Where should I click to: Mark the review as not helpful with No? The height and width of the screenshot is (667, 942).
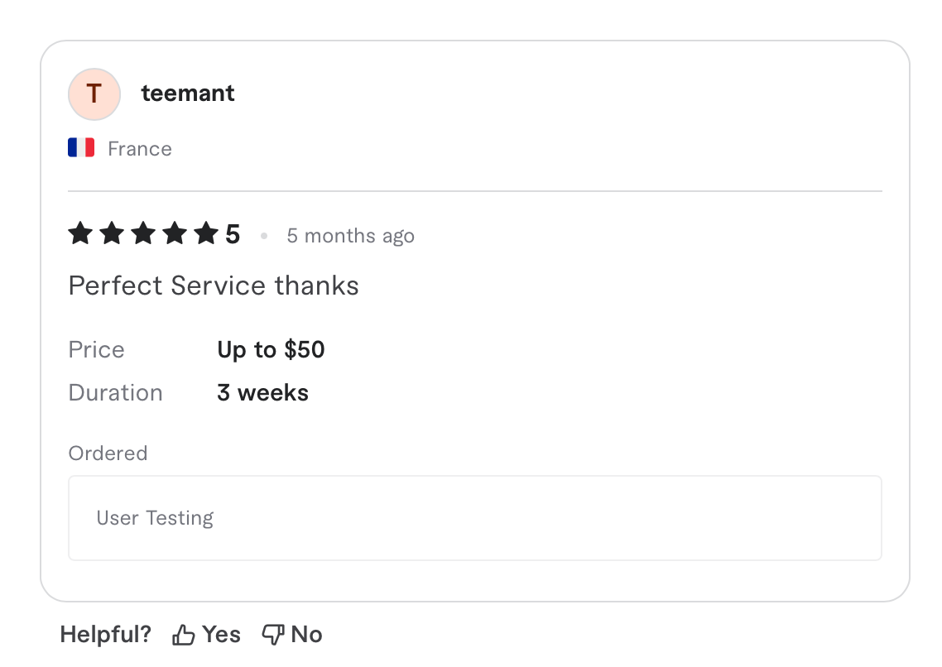(306, 634)
